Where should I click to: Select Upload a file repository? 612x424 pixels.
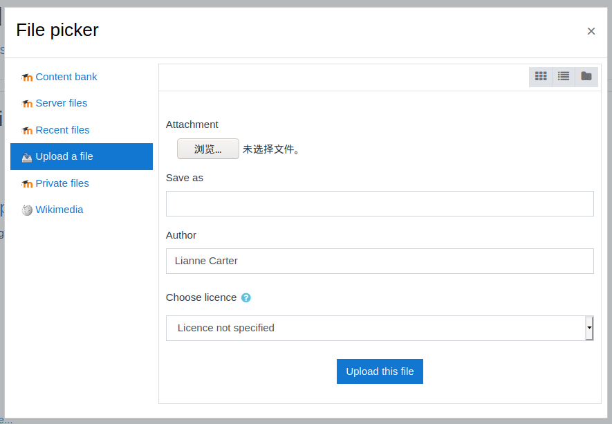(82, 156)
